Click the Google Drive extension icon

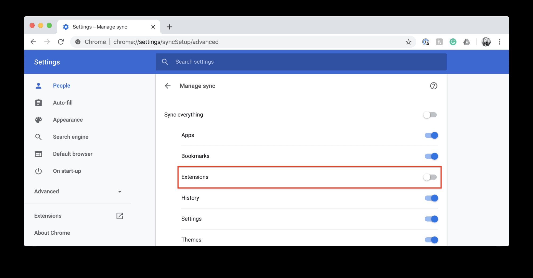point(467,42)
